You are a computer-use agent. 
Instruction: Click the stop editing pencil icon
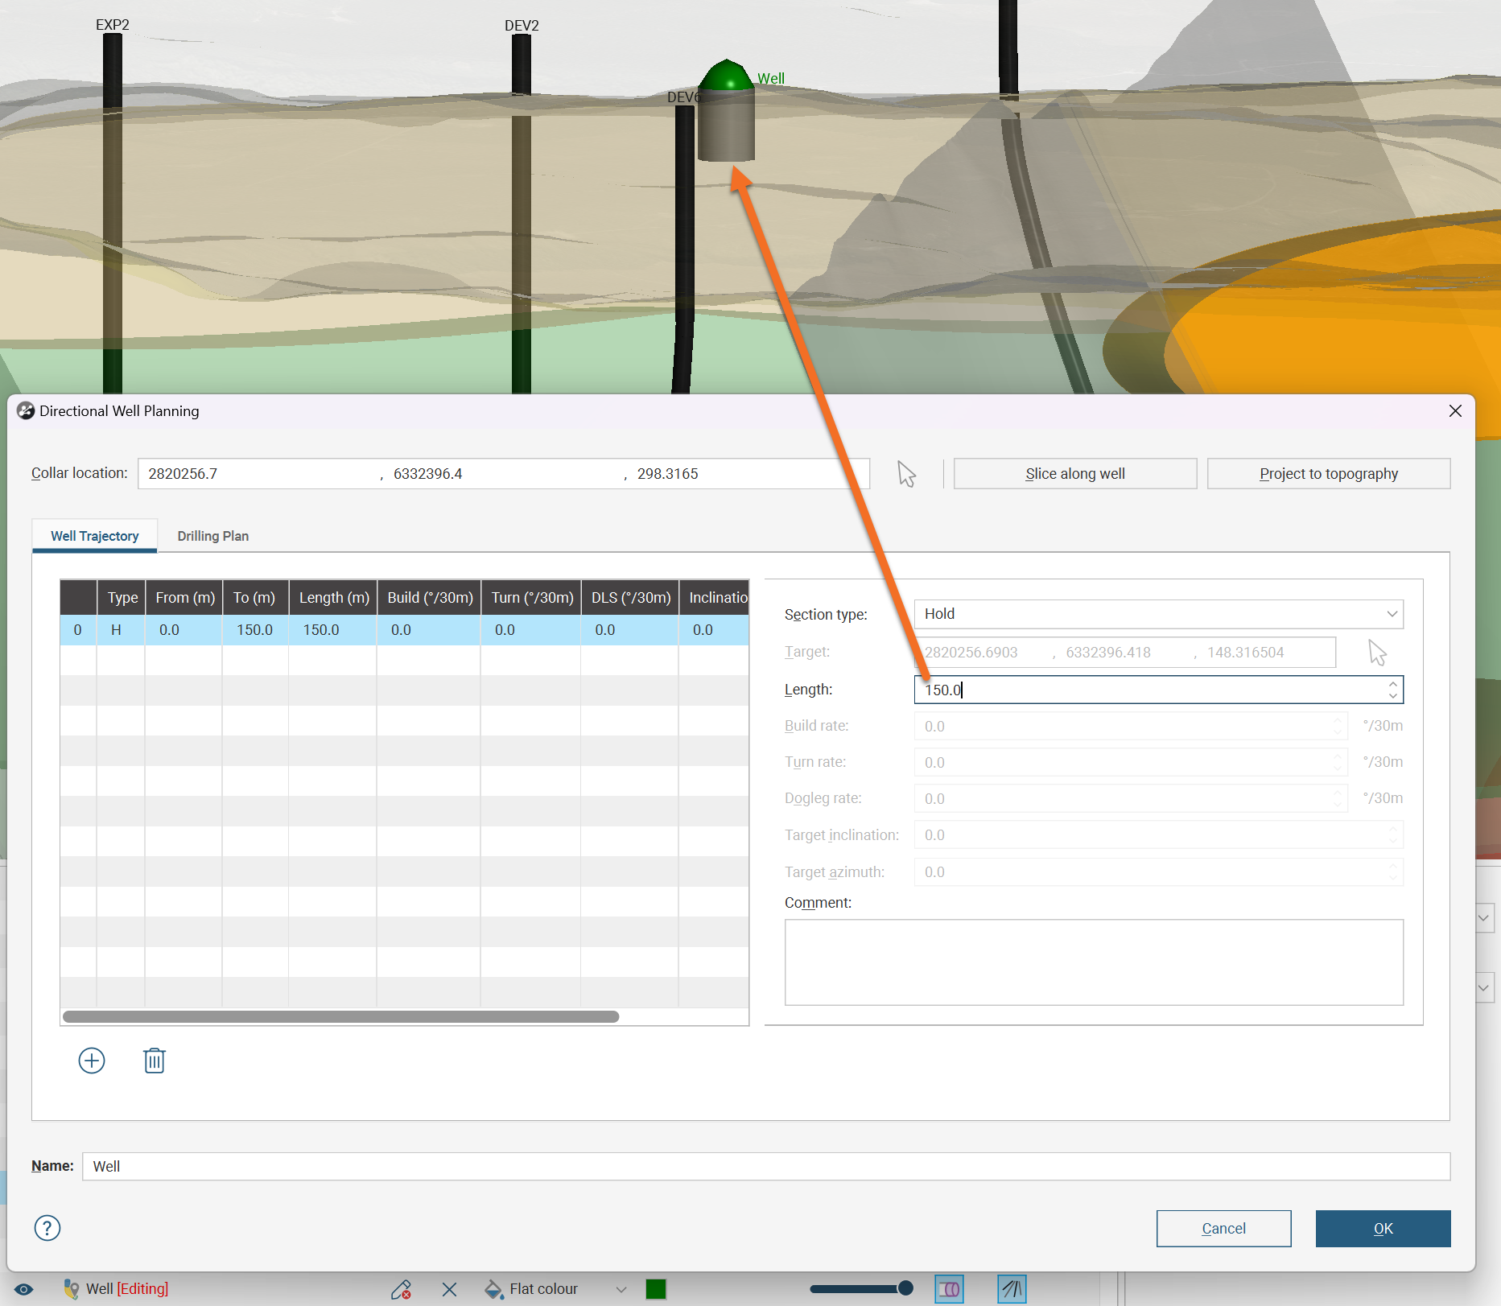(x=401, y=1289)
